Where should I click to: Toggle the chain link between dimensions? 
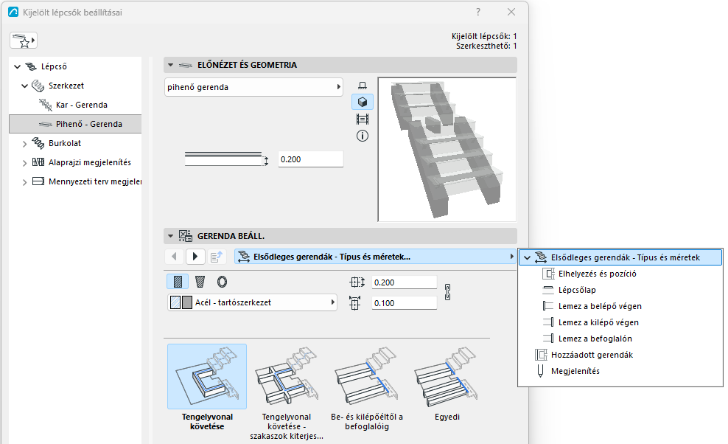tap(447, 292)
